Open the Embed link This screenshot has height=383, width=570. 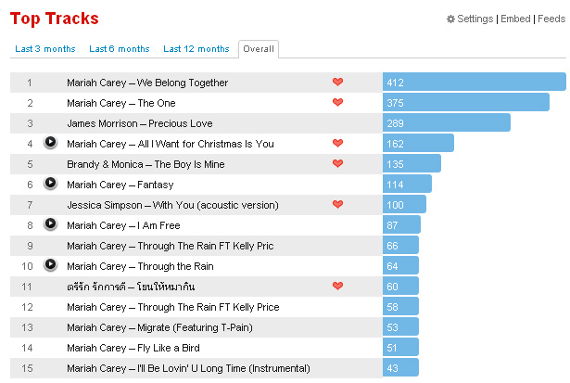(515, 19)
